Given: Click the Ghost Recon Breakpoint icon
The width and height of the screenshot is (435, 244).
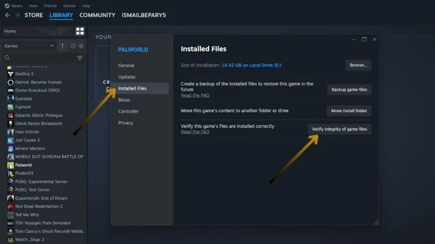Looking at the screenshot, I should pyautogui.click(x=11, y=124).
